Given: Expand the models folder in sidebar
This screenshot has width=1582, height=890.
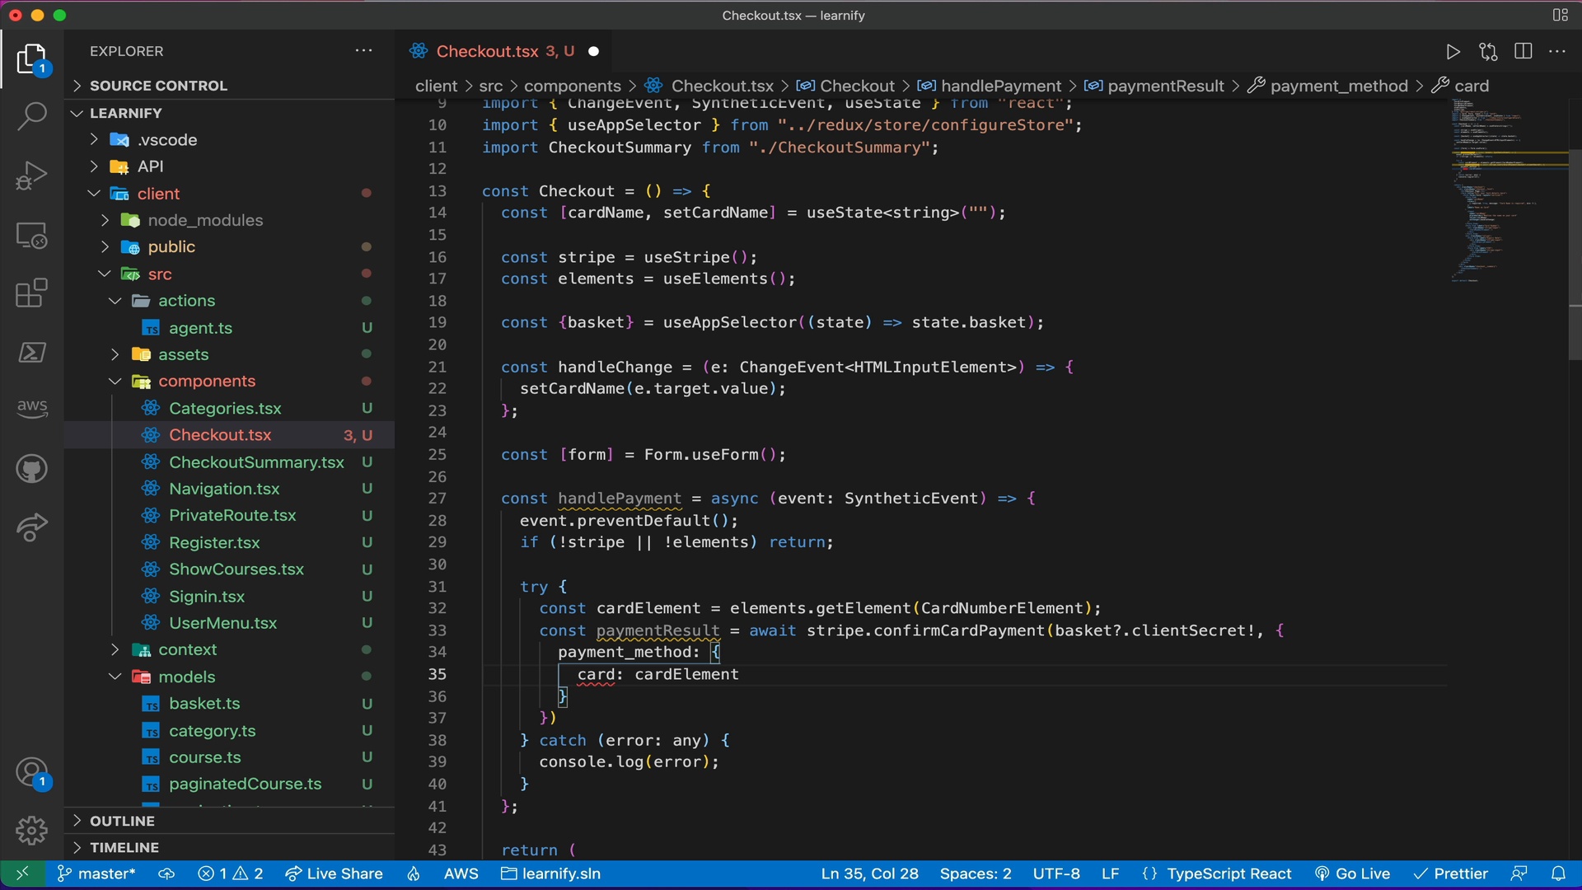Looking at the screenshot, I should (114, 676).
